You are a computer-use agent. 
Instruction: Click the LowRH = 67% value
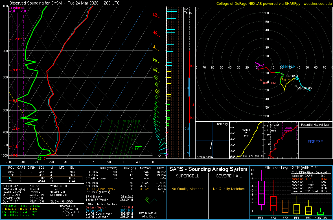(11, 192)
